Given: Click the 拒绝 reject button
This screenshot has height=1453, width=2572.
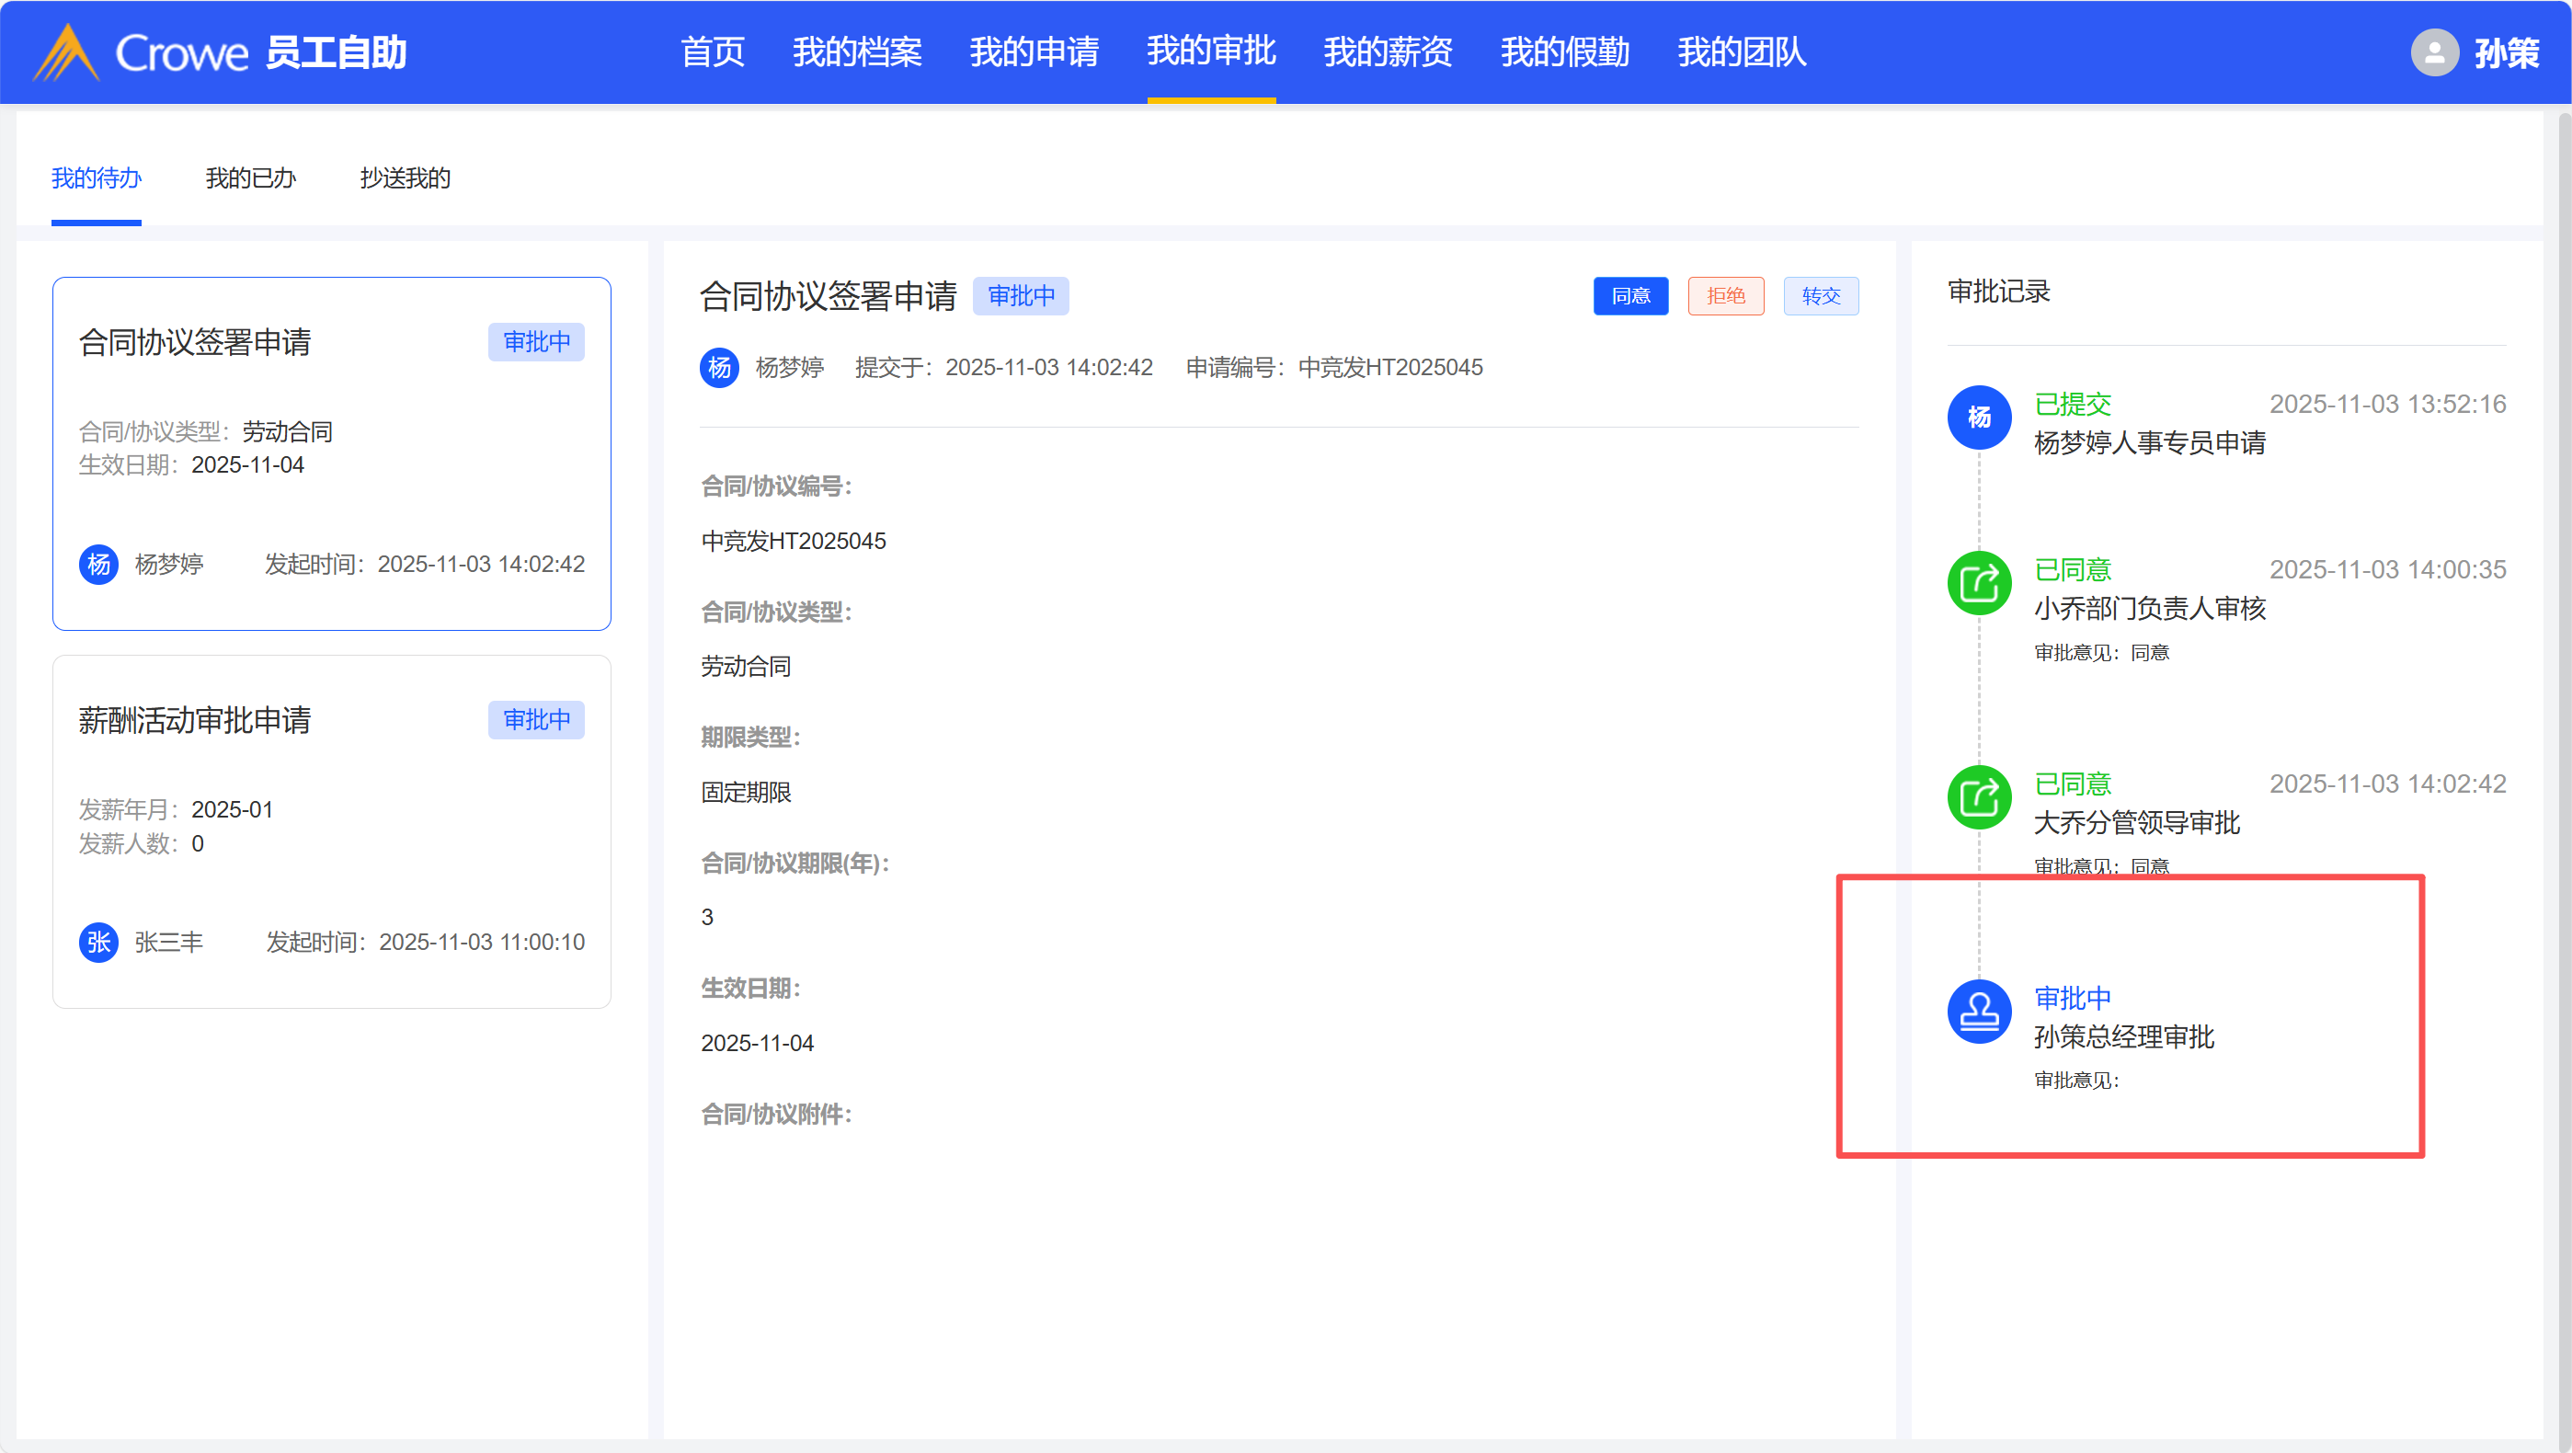Looking at the screenshot, I should 1724,295.
